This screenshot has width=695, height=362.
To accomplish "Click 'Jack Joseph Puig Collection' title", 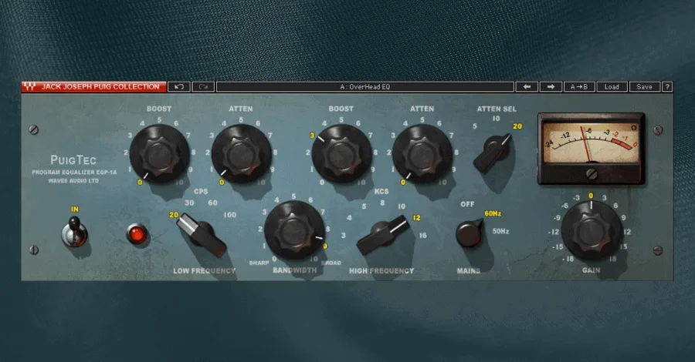I will click(x=100, y=86).
